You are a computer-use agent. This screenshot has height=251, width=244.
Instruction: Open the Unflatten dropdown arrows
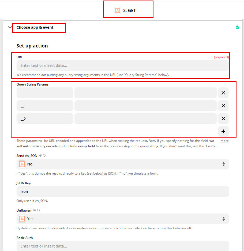pyautogui.click(x=223, y=219)
